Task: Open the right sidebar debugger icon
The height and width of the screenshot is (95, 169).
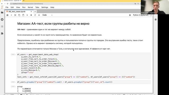Action: coord(156,20)
